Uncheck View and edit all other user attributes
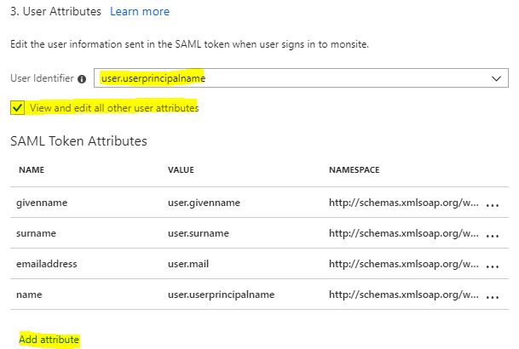 pos(17,107)
